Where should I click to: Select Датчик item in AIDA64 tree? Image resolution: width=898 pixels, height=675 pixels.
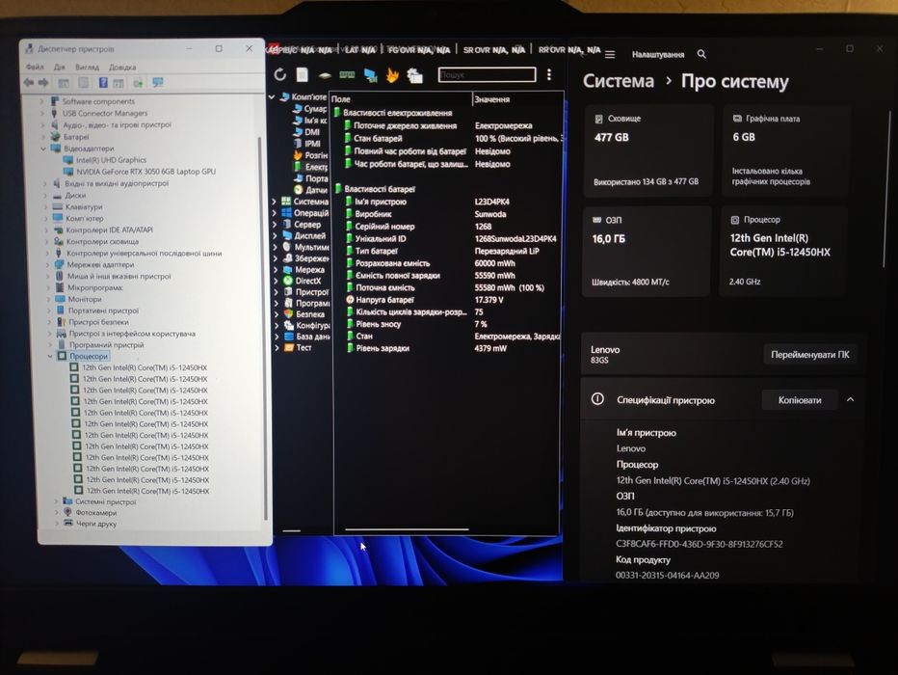[x=310, y=190]
